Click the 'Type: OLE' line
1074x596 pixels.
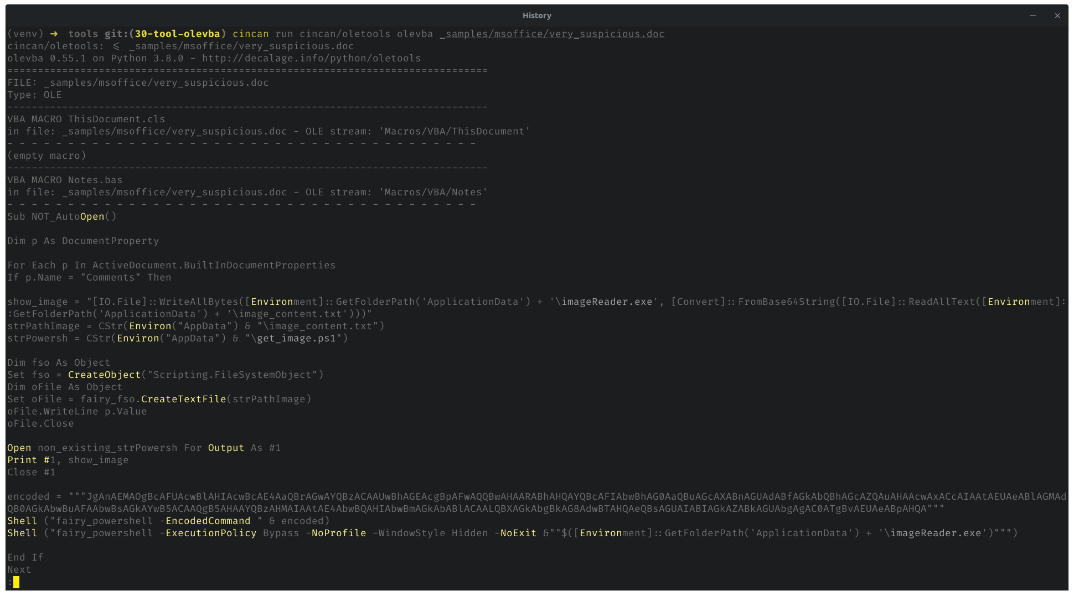click(34, 95)
